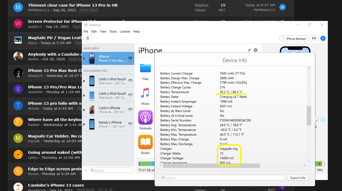
Task: Expand the iPhone 12 Pro Max device row
Action: coord(84,58)
